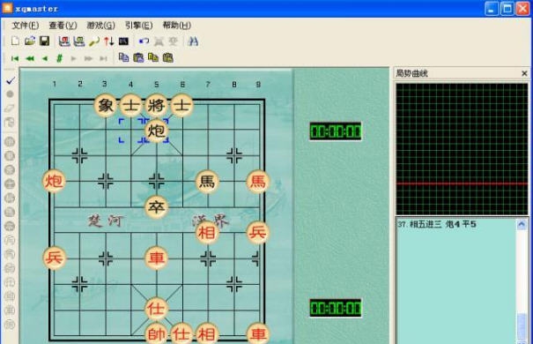533x344 pixels.
Task: Click the yellow copy game icon
Action: 153,57
